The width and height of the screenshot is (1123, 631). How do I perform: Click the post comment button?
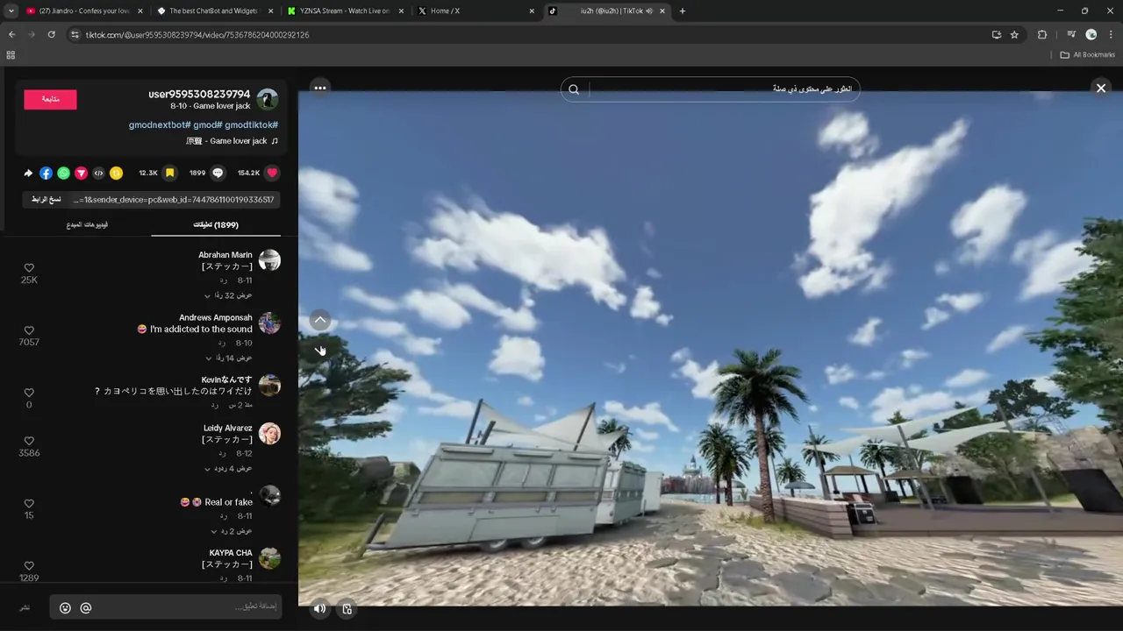point(25,607)
